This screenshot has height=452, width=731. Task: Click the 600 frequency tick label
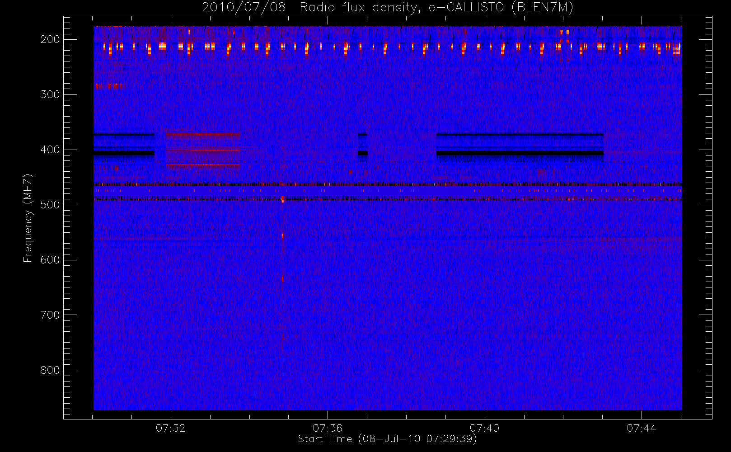point(50,260)
